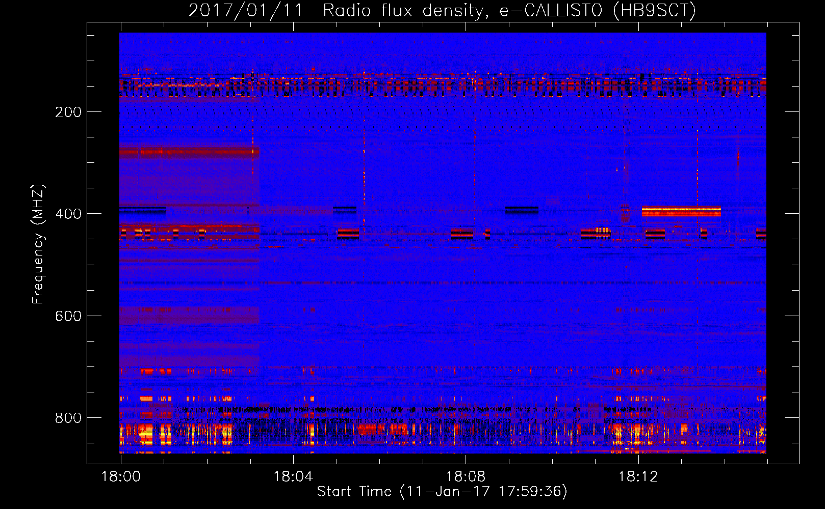The width and height of the screenshot is (825, 509).
Task: Click the '800' frequency tick label
Action: click(68, 418)
